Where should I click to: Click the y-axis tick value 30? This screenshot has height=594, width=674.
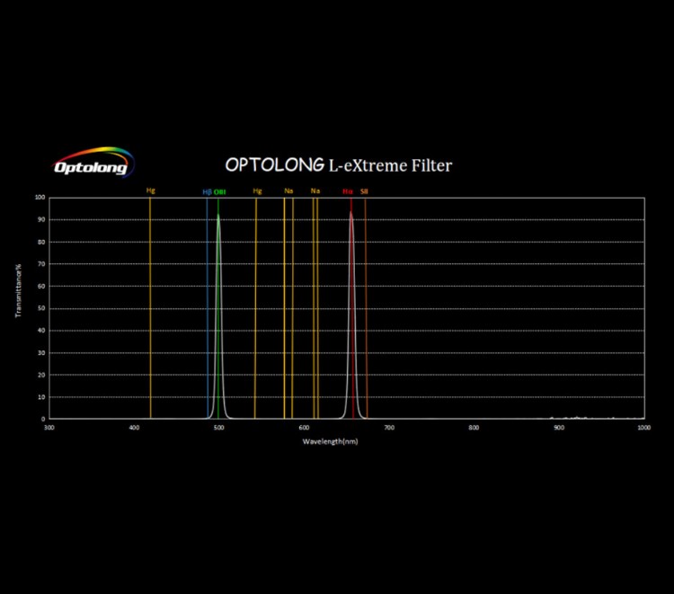click(x=41, y=353)
